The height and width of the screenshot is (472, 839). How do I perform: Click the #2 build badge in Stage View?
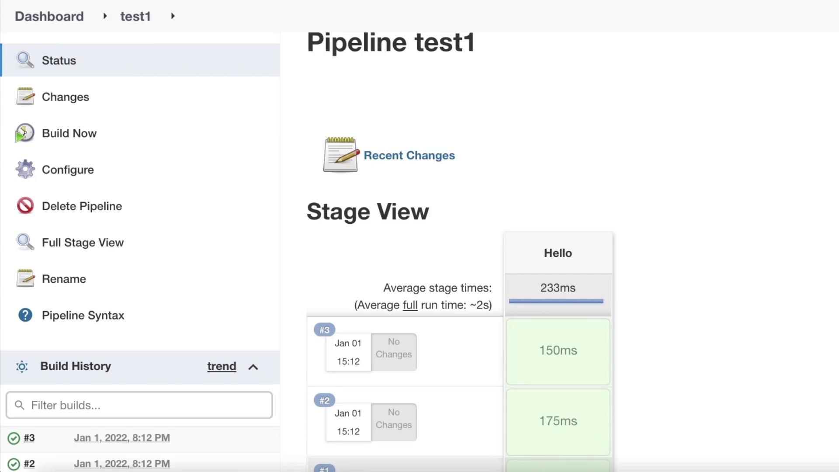[324, 400]
